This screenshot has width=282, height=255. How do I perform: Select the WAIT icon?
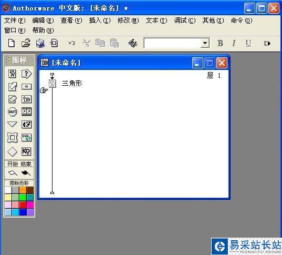pos(12,111)
